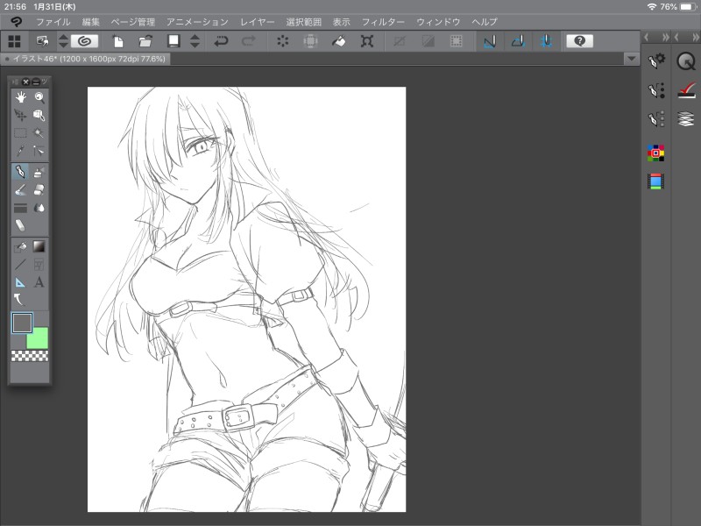Toggle snap to grid
This screenshot has height=526, width=701.
(x=546, y=41)
